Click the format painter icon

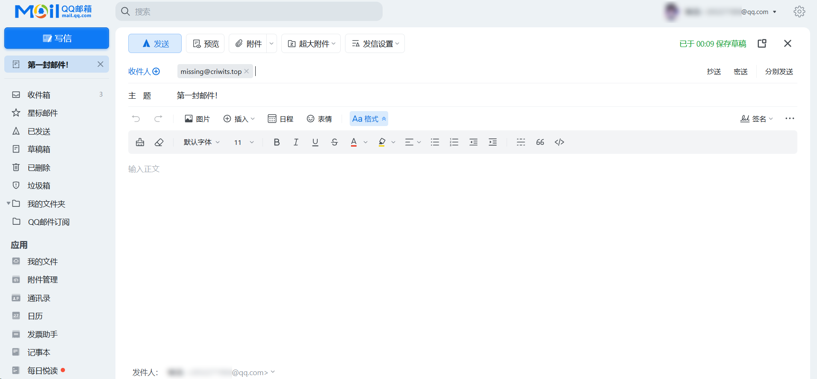[x=140, y=142]
